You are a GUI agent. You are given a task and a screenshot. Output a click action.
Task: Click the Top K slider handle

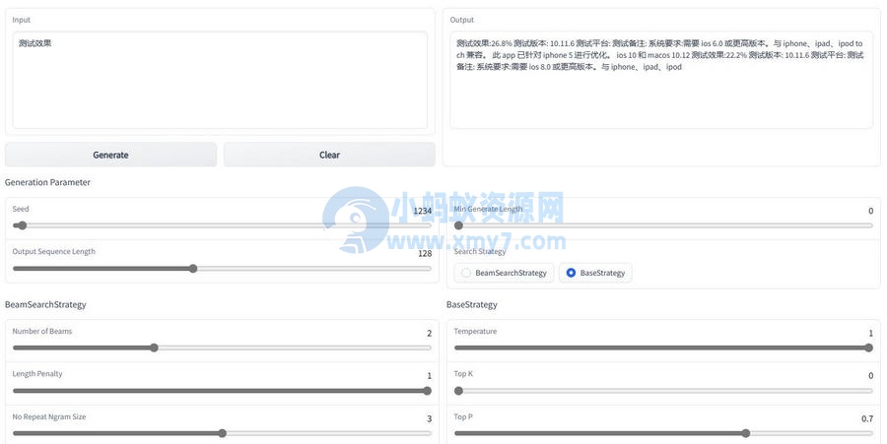pyautogui.click(x=458, y=391)
